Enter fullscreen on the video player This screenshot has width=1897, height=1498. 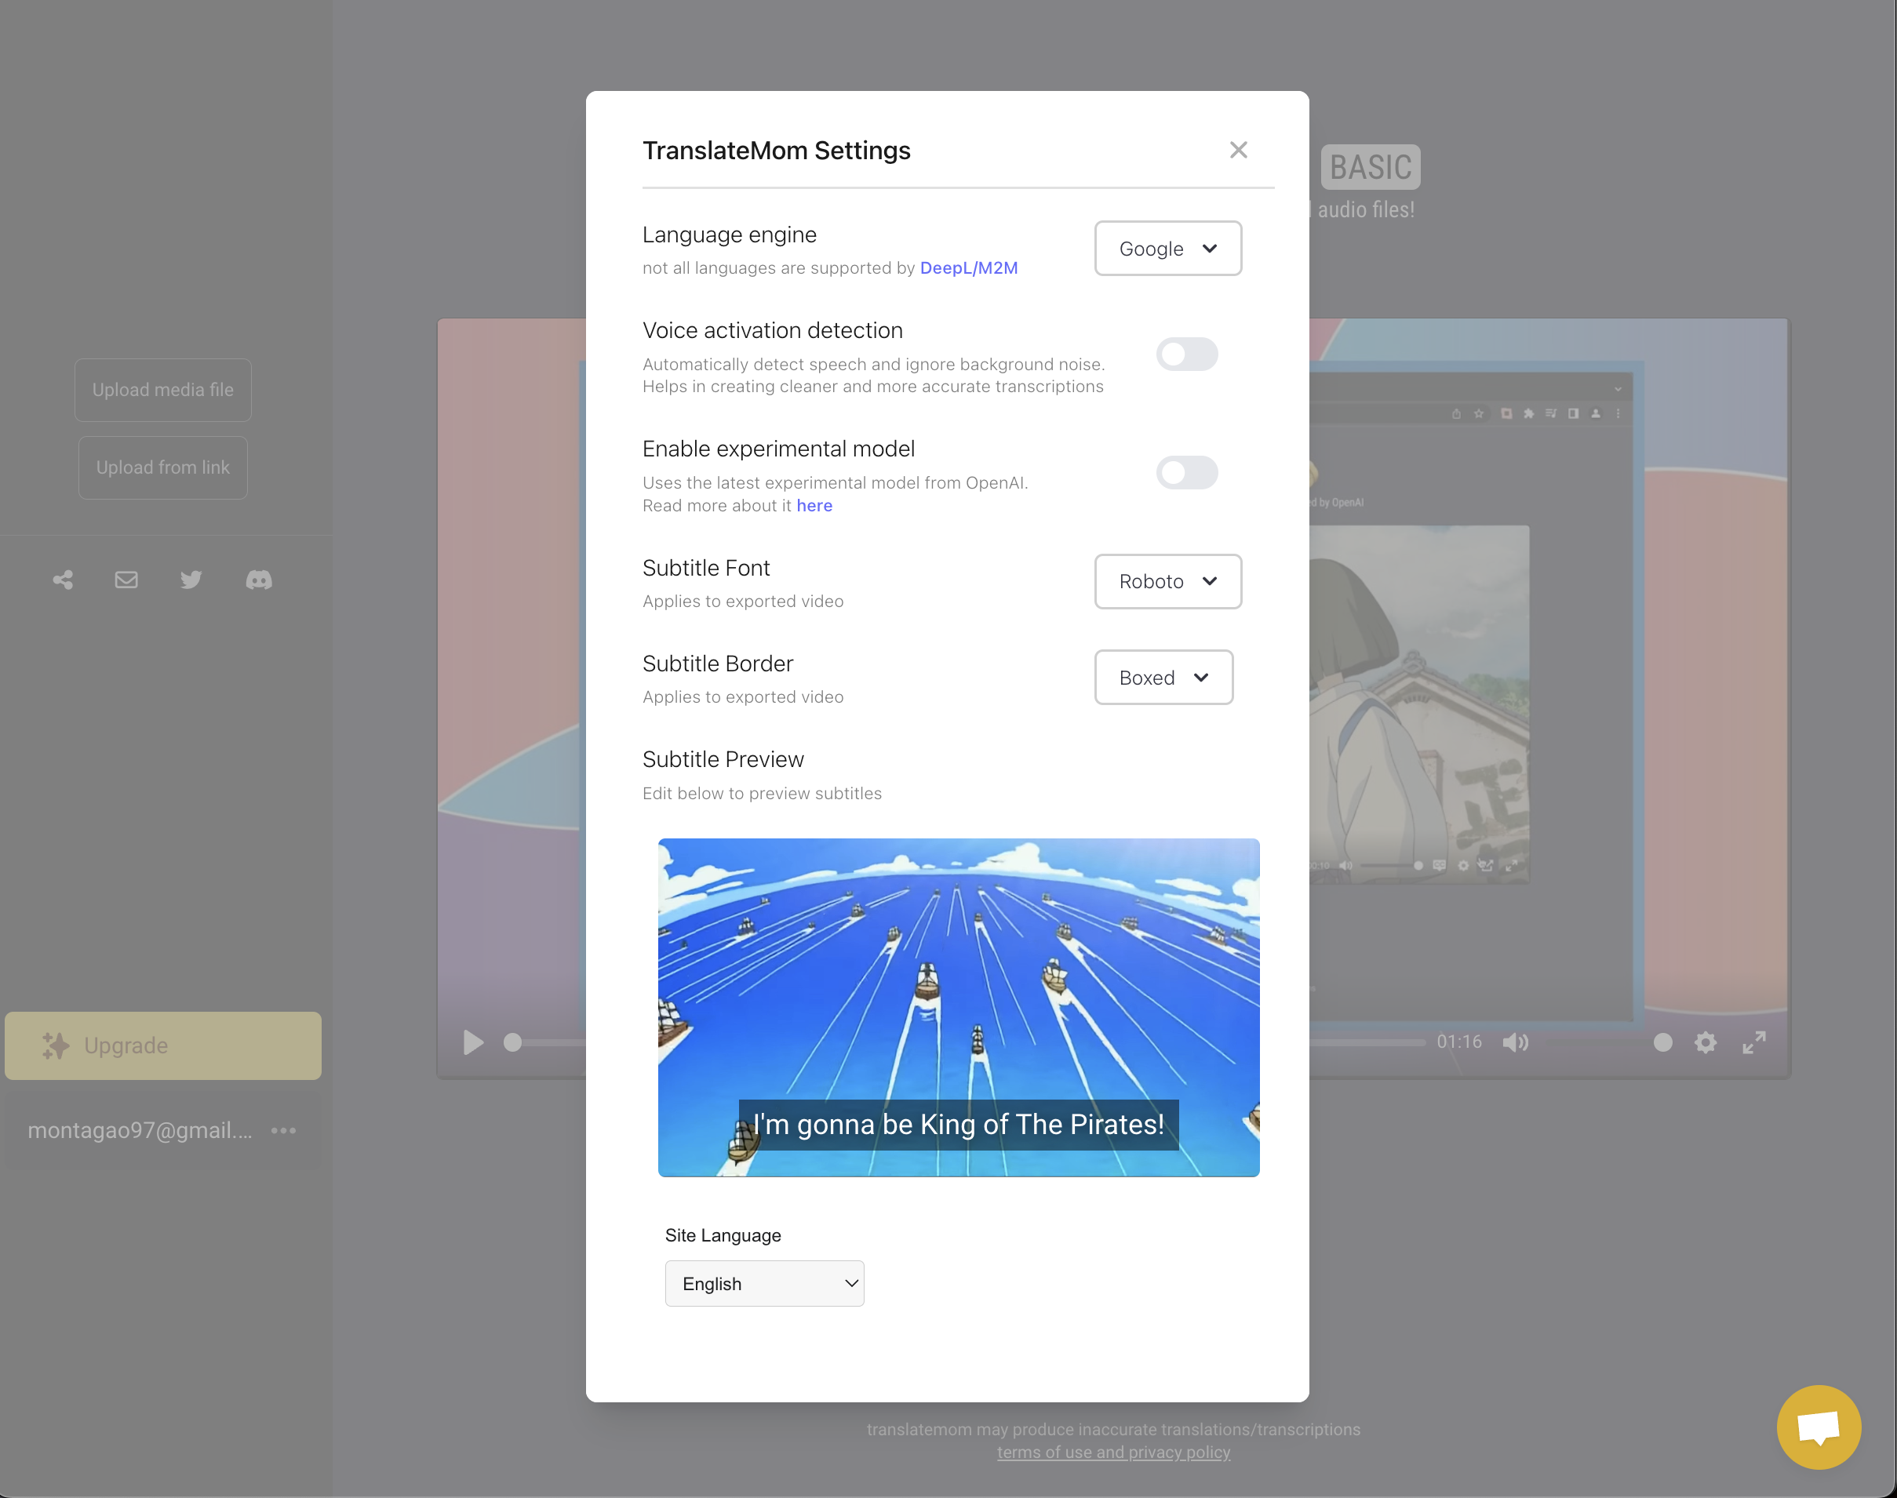(x=1754, y=1042)
